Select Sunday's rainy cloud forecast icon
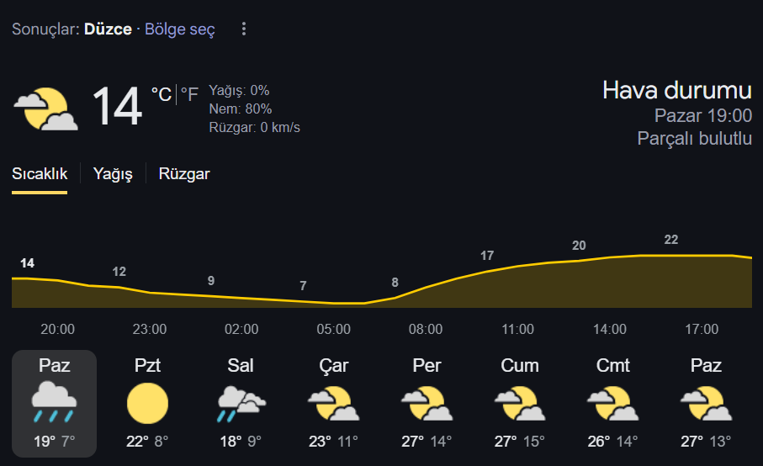This screenshot has width=763, height=466. tap(54, 402)
